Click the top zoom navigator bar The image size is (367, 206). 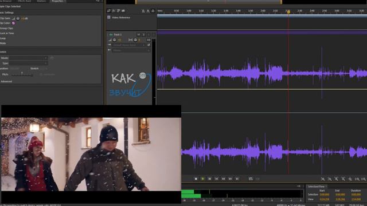coord(208,2)
